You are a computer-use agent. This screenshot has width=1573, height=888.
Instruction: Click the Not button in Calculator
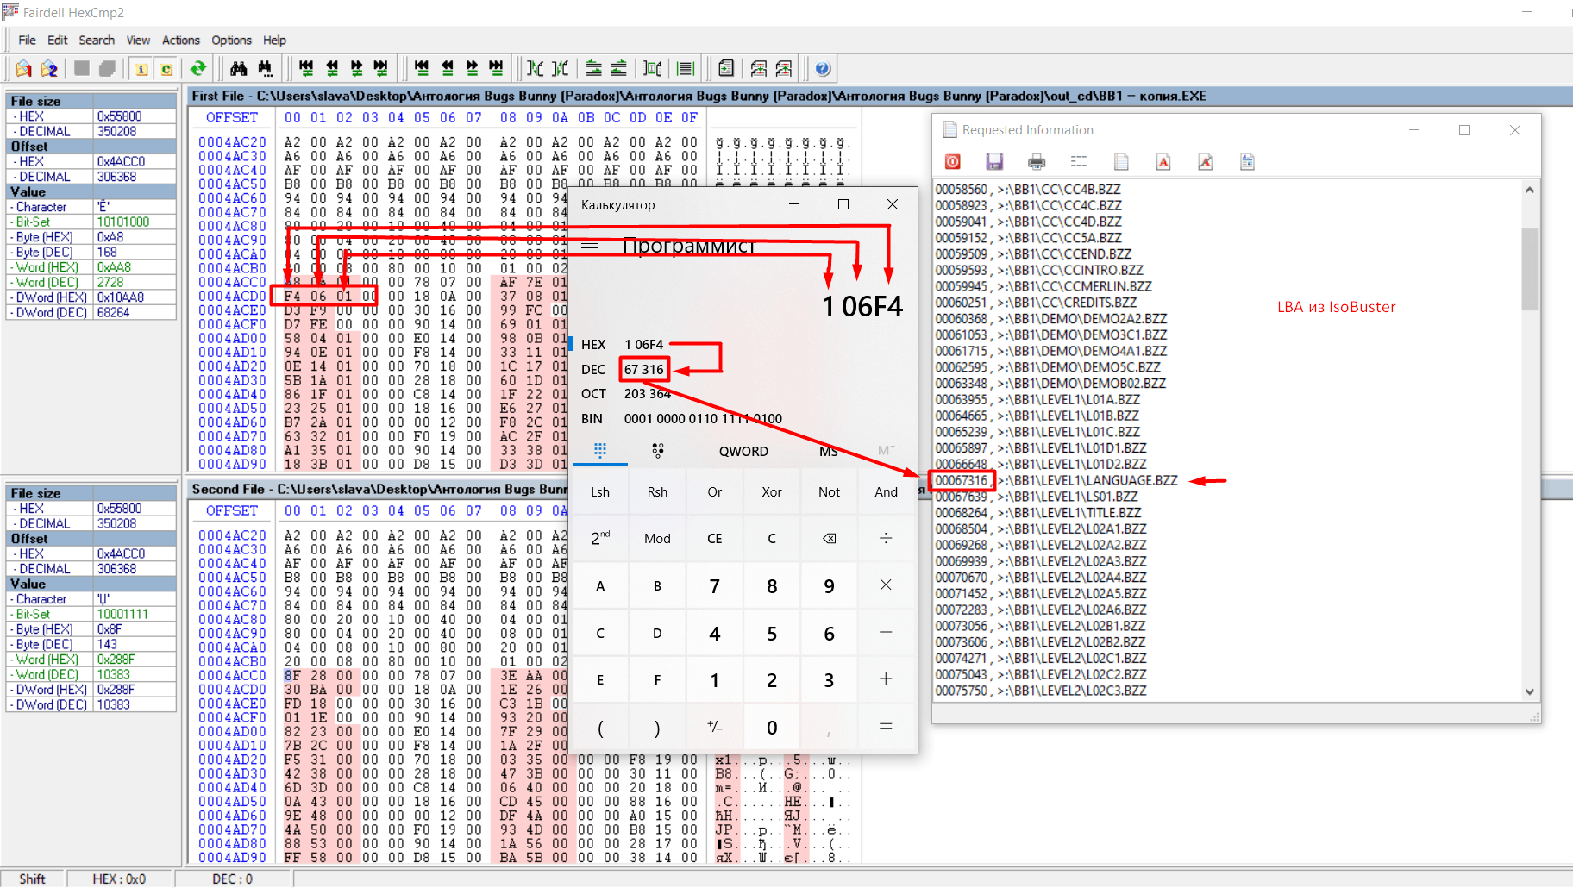829,491
